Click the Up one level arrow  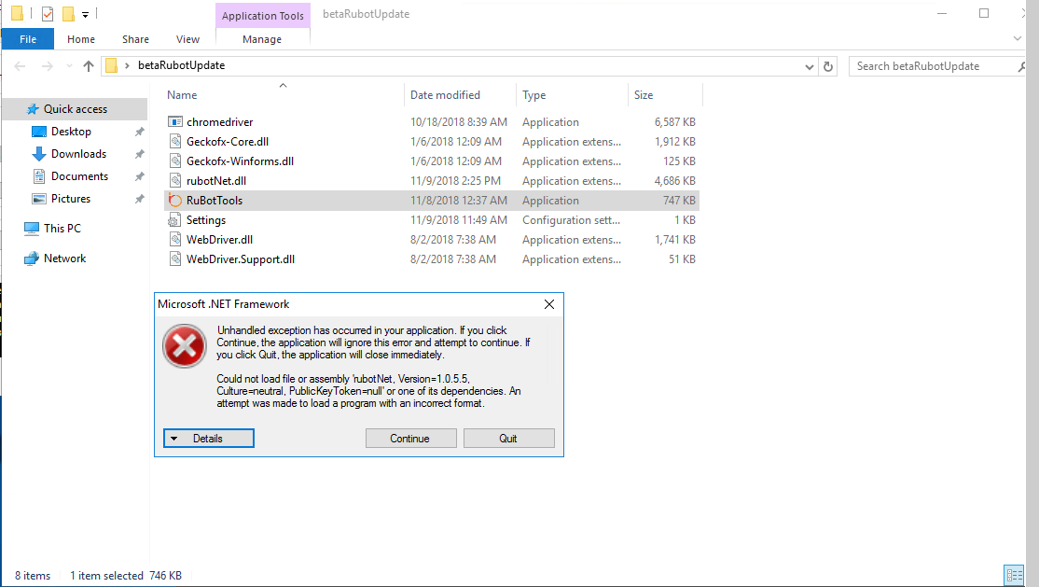pyautogui.click(x=89, y=66)
